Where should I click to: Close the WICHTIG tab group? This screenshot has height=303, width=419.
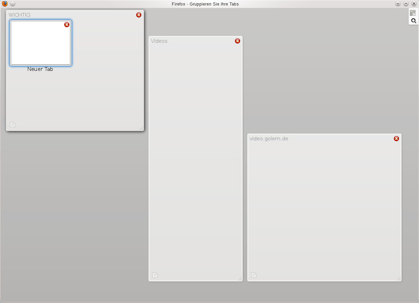(x=139, y=15)
